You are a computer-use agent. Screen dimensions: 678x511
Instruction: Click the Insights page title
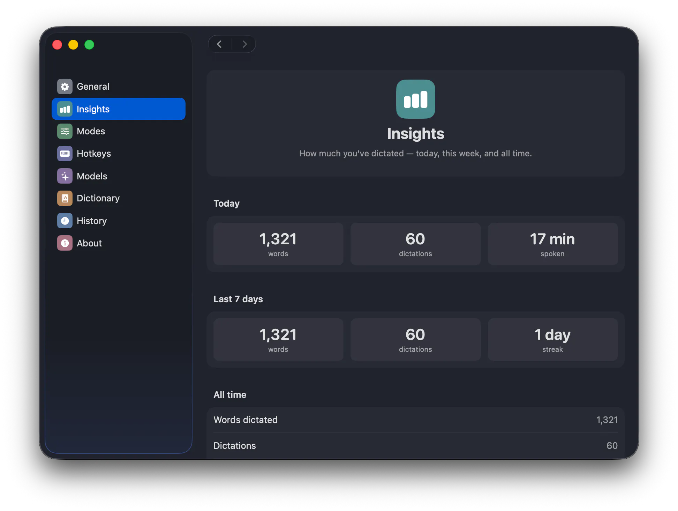click(x=415, y=134)
